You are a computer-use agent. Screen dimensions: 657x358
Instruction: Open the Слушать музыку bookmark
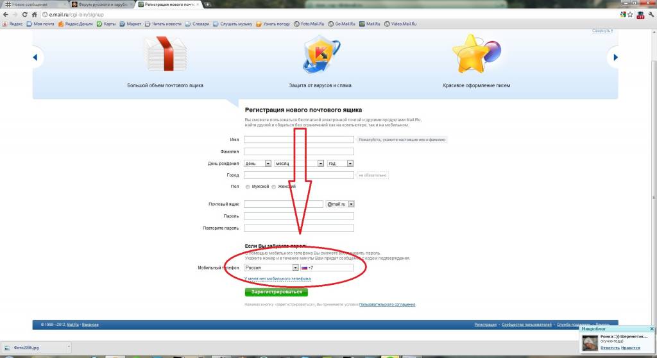point(232,24)
